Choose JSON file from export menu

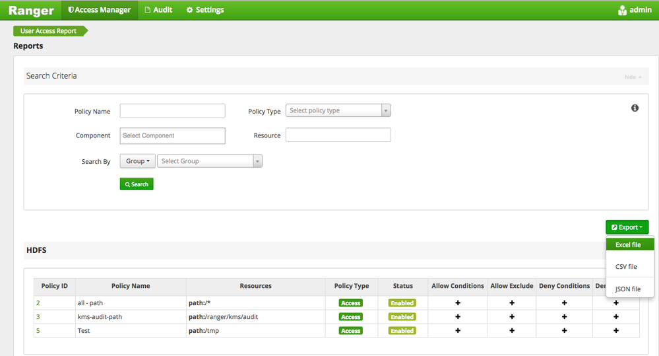(627, 289)
